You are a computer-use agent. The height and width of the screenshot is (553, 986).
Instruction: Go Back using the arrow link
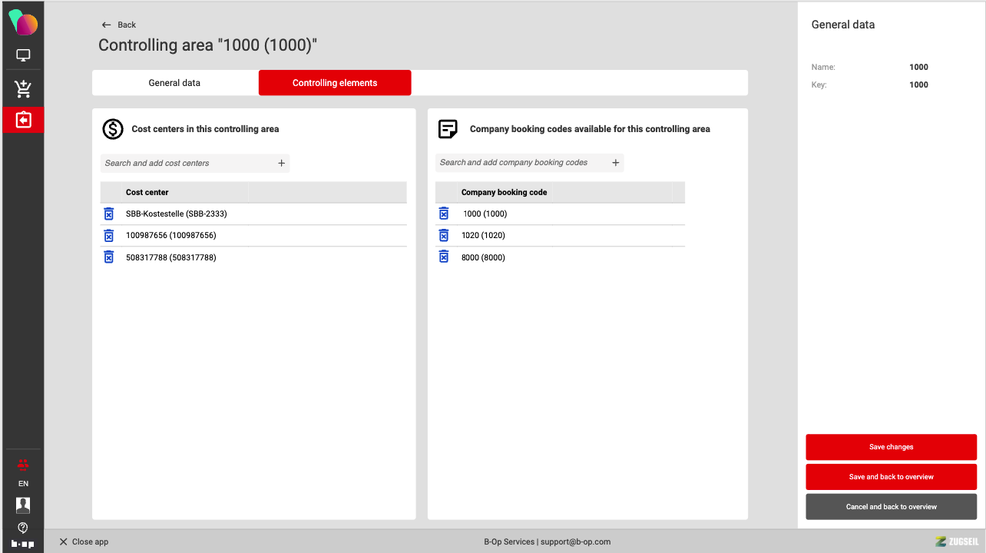point(119,25)
